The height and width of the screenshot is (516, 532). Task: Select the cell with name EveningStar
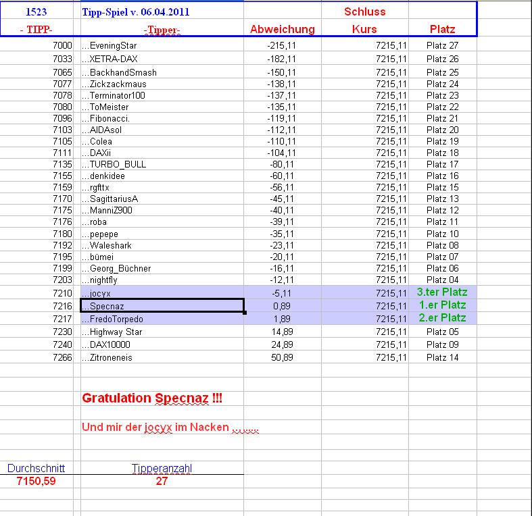[162, 45]
